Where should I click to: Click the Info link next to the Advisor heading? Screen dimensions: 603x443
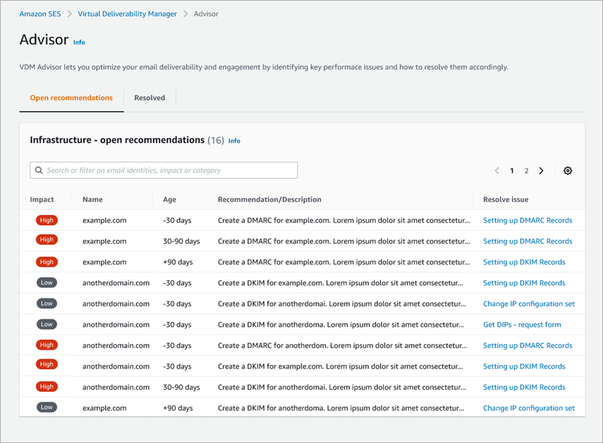pos(79,42)
